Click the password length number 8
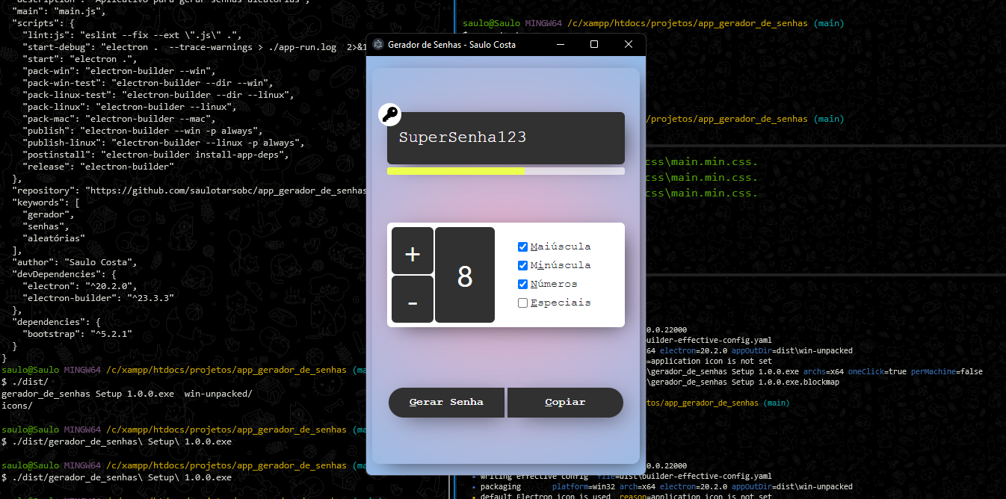Viewport: 1006px width, 499px height. pyautogui.click(x=465, y=276)
